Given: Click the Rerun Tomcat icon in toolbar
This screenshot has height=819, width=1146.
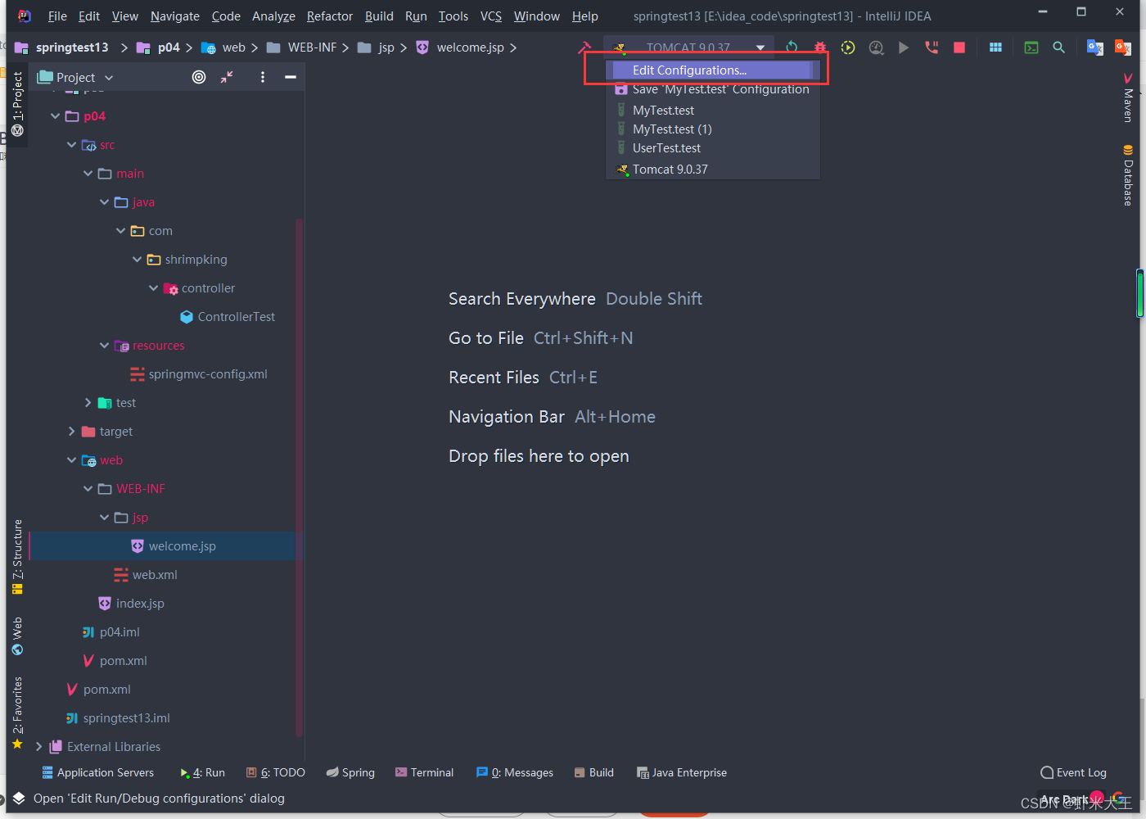Looking at the screenshot, I should coord(792,48).
